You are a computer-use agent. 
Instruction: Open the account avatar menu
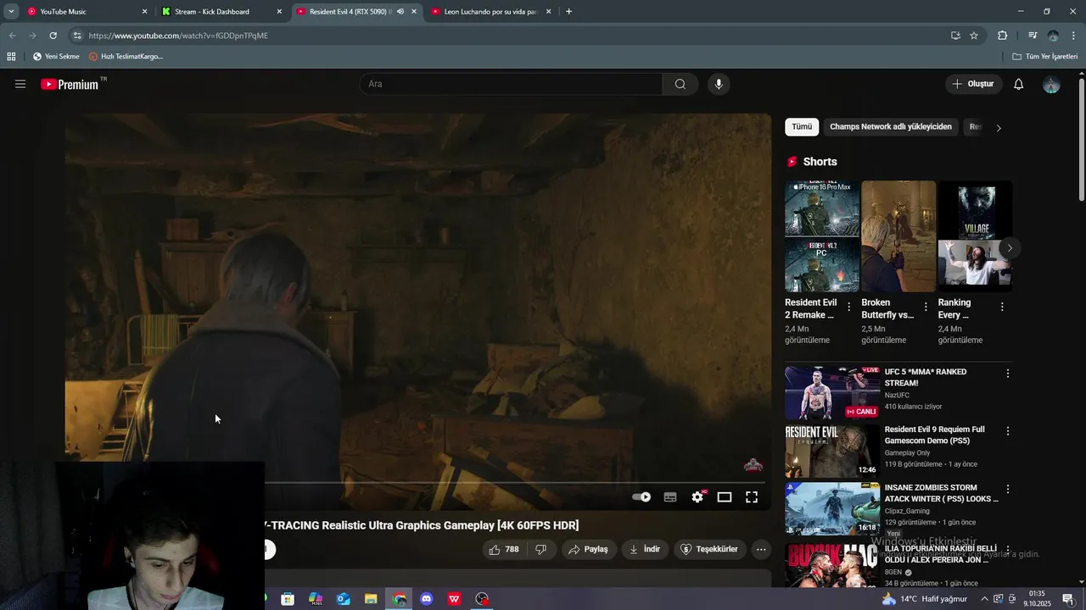pos(1051,84)
